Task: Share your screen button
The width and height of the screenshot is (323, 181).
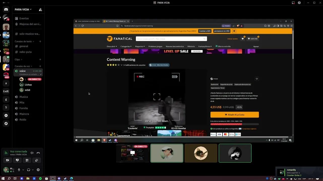Action: (x=17, y=160)
